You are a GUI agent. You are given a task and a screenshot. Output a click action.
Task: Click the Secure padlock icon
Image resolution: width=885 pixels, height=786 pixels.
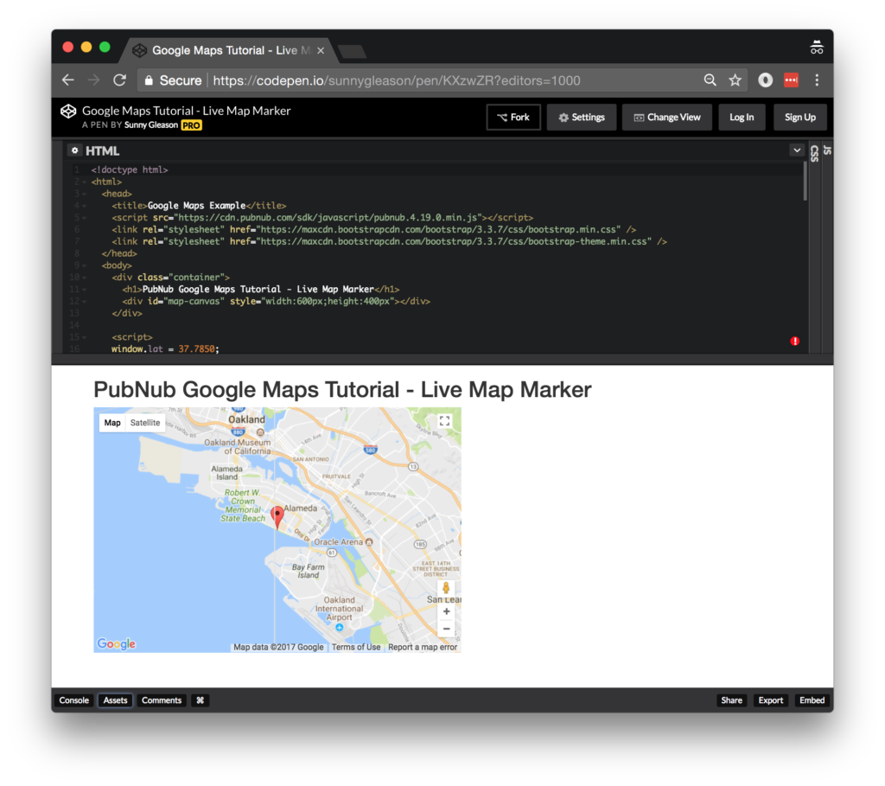(149, 80)
